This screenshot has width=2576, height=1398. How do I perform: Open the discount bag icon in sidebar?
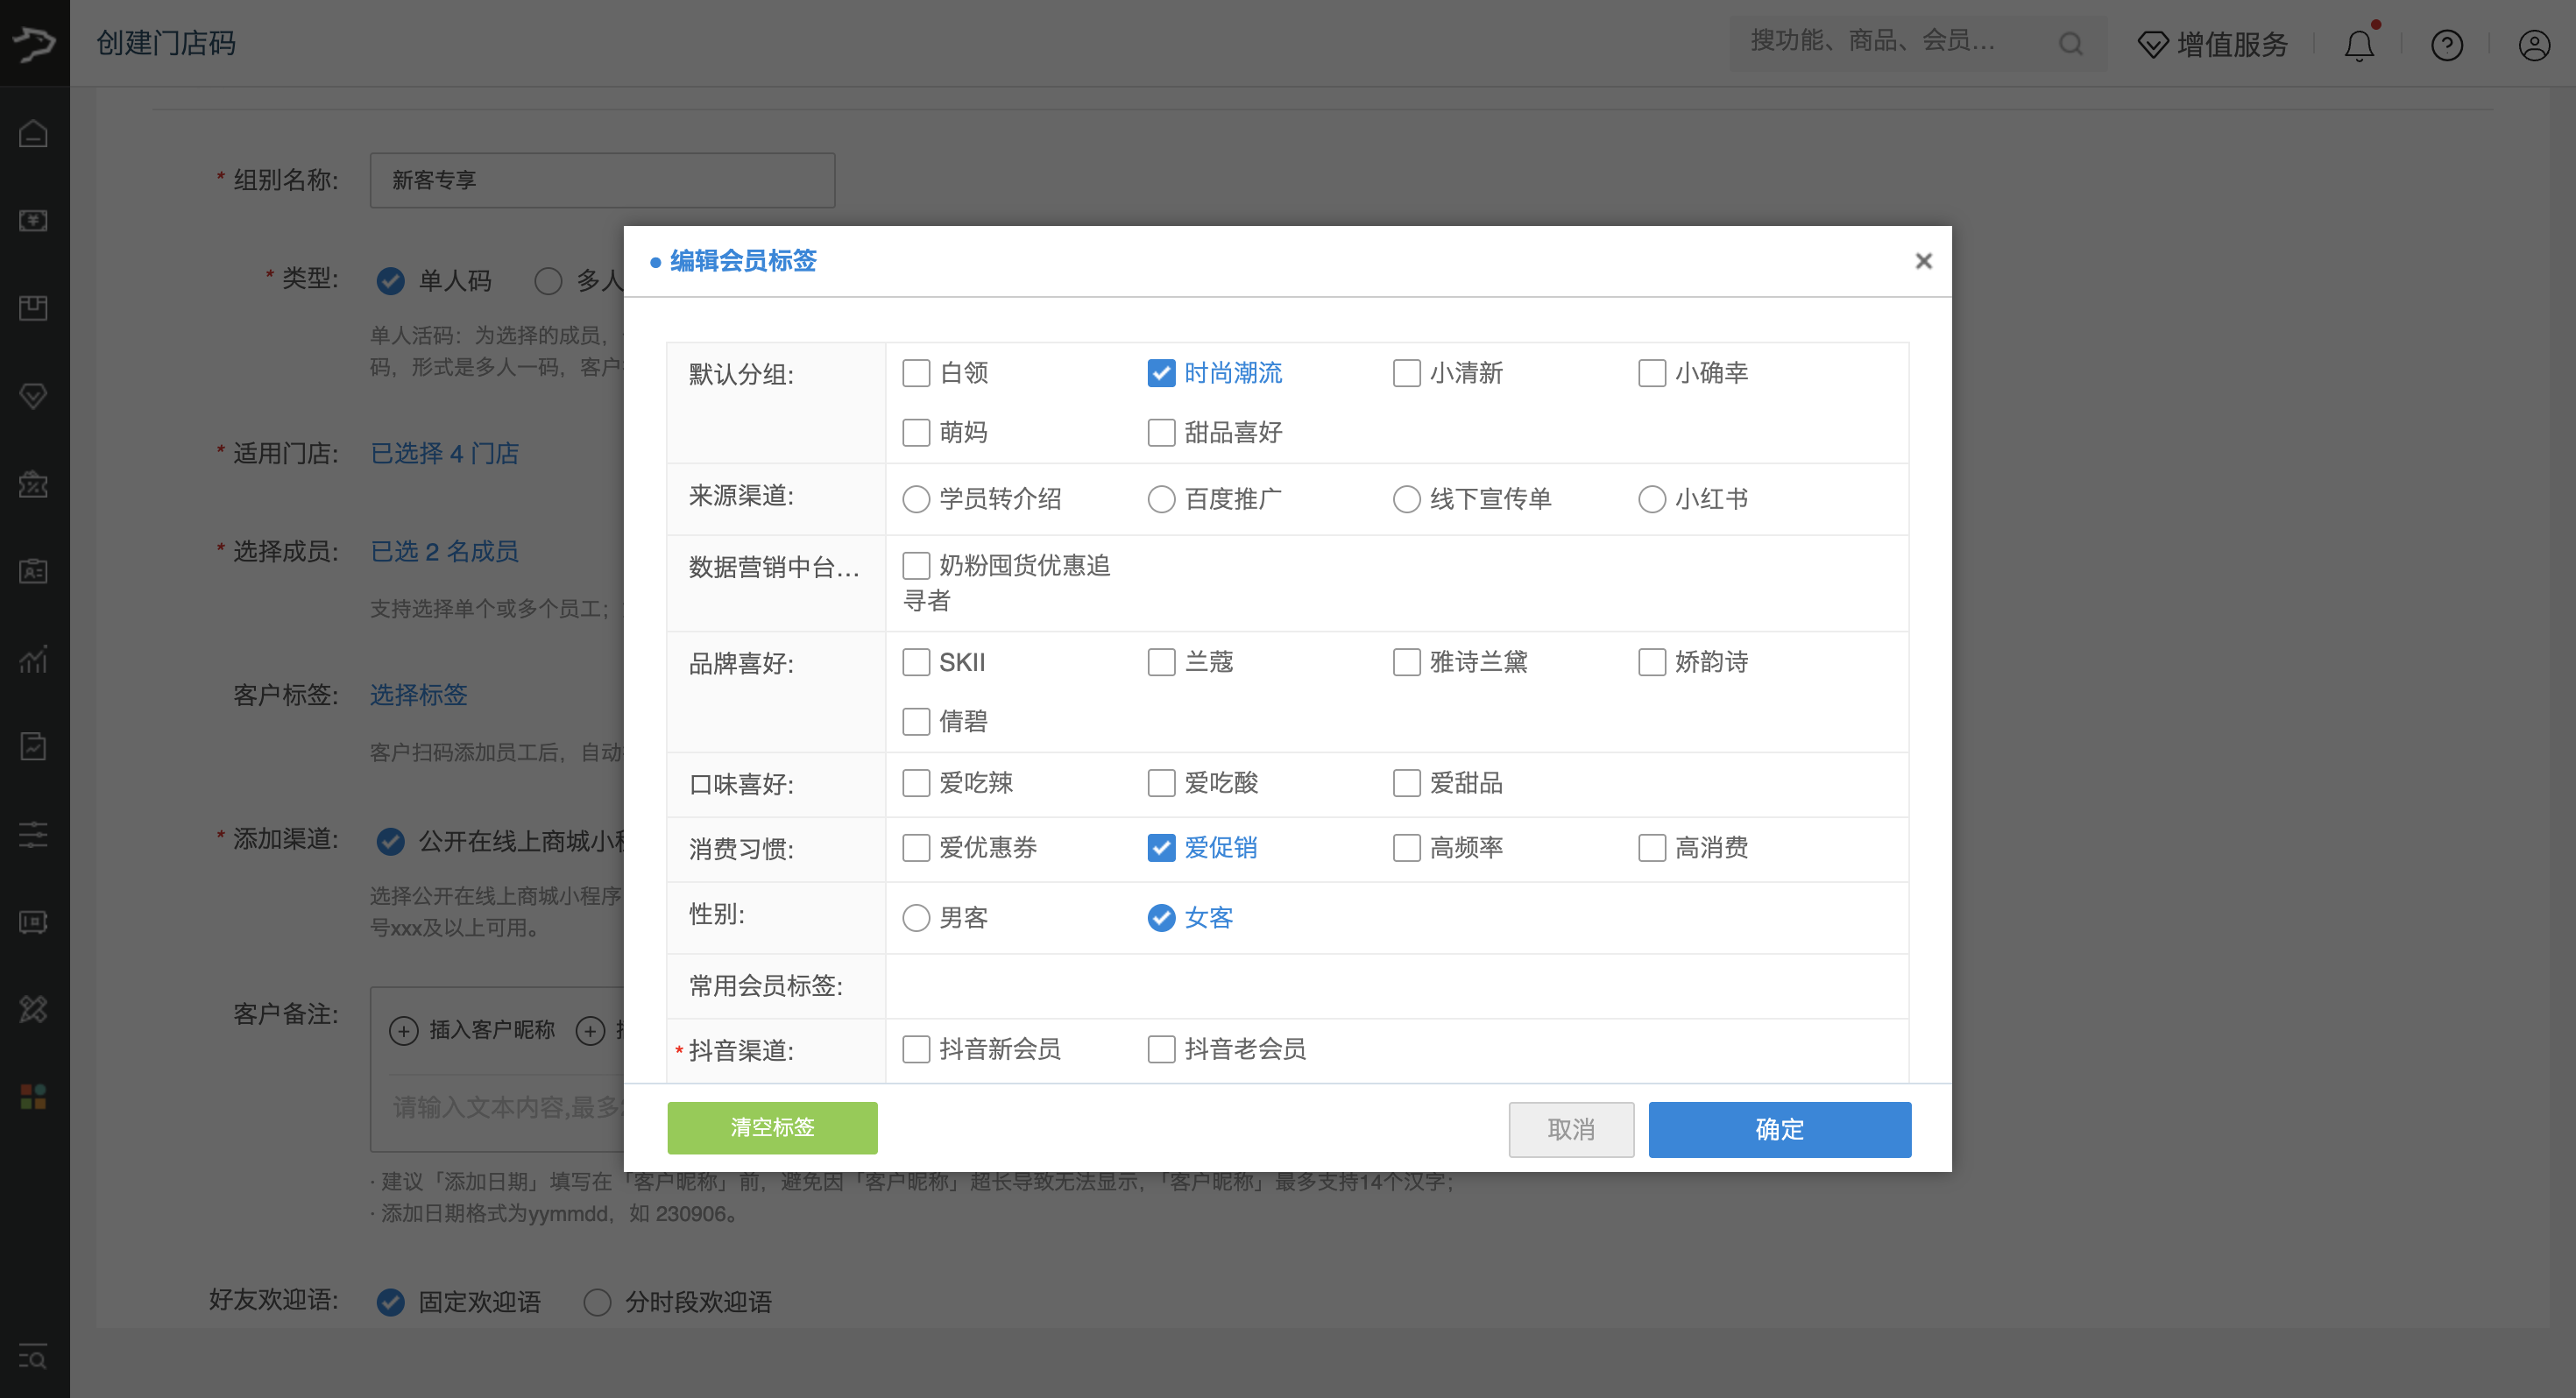[x=33, y=484]
